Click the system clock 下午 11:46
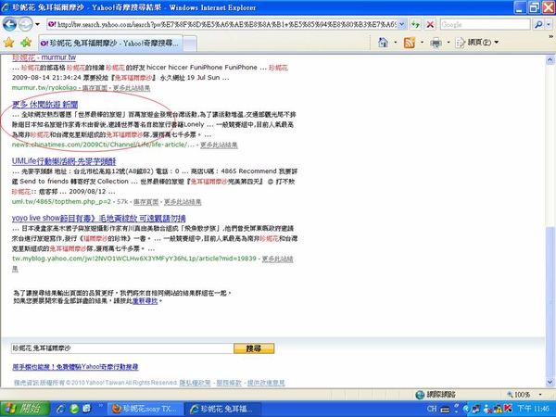This screenshot has width=556, height=417. (533, 409)
